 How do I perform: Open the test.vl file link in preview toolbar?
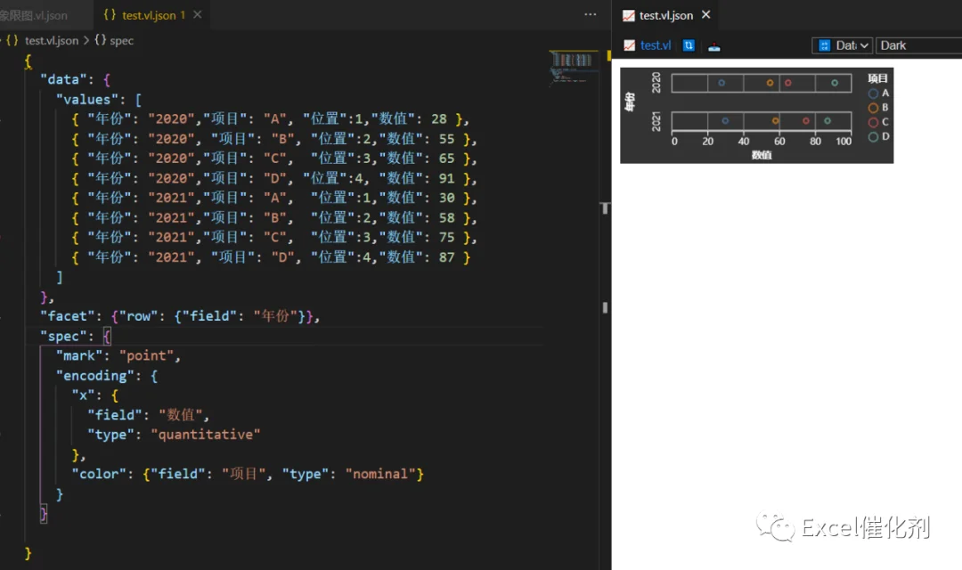click(656, 45)
